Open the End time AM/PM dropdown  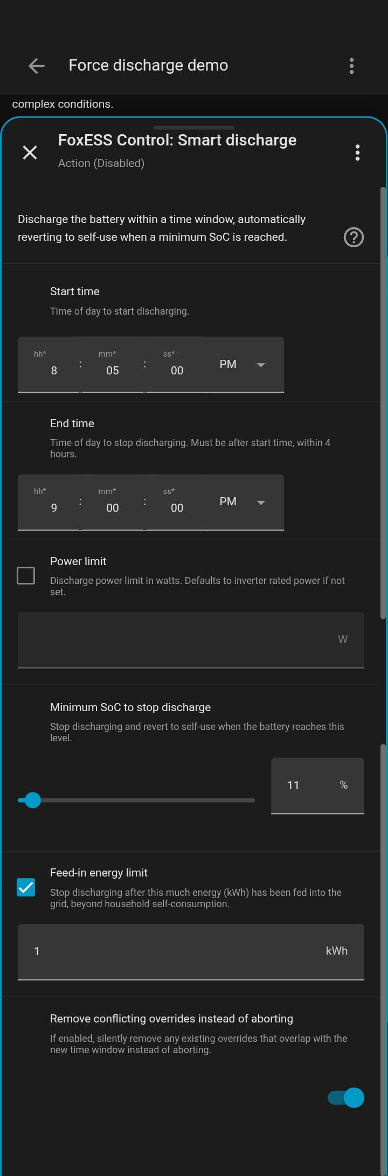click(x=242, y=502)
